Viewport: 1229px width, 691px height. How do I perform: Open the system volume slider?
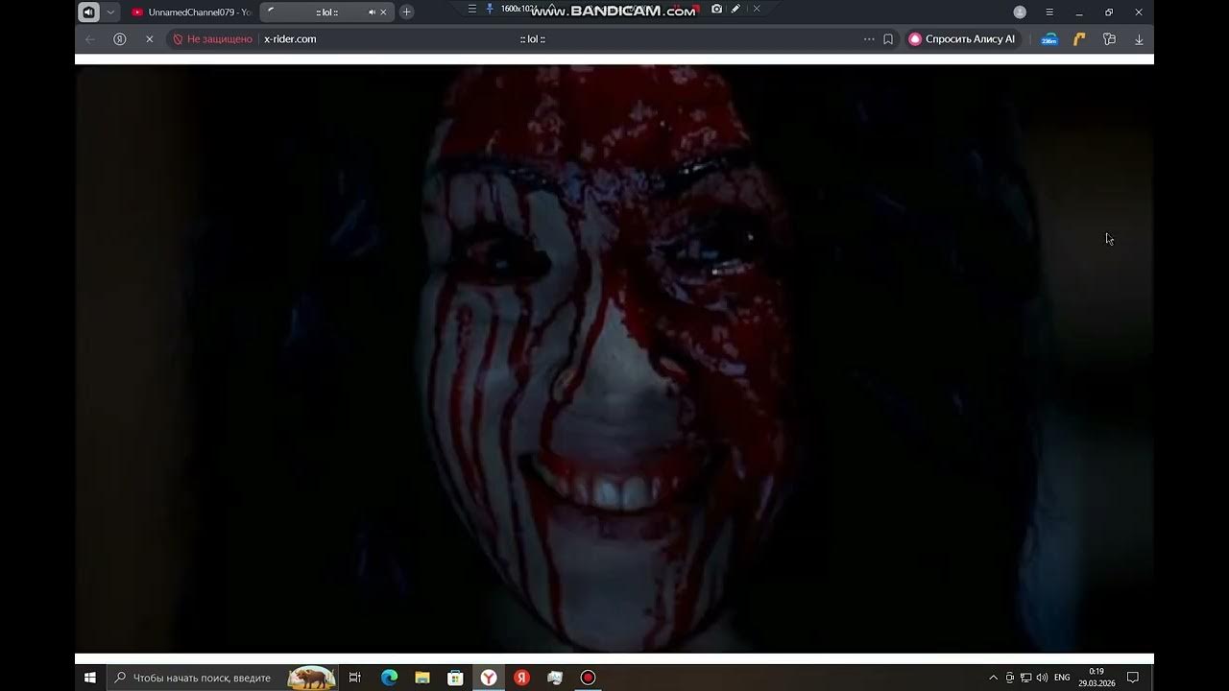1042,678
